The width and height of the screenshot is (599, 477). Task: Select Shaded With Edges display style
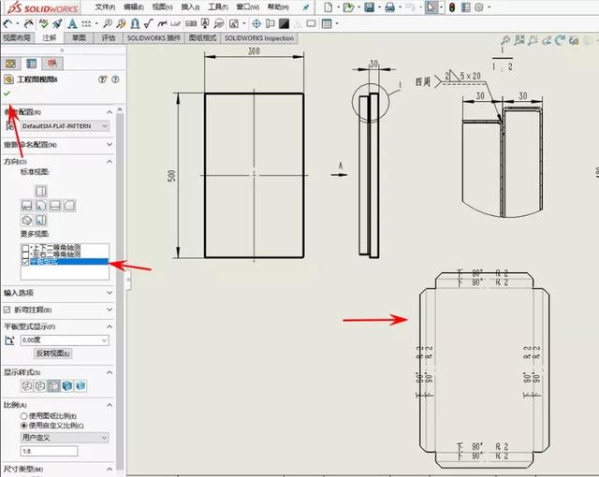(x=67, y=385)
